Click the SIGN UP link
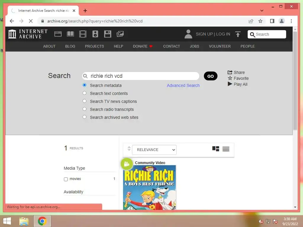This screenshot has height=227, width=303. point(204,34)
